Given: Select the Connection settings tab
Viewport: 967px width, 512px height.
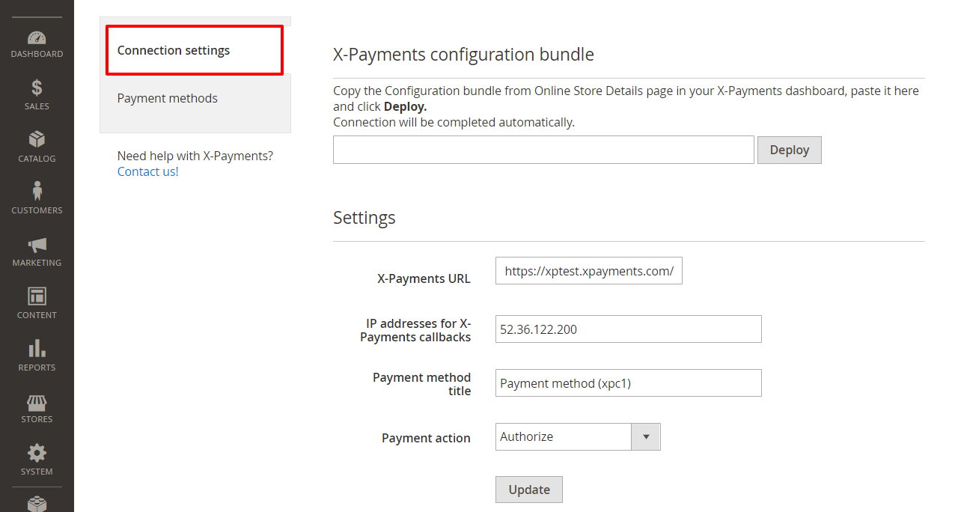Looking at the screenshot, I should click(195, 51).
